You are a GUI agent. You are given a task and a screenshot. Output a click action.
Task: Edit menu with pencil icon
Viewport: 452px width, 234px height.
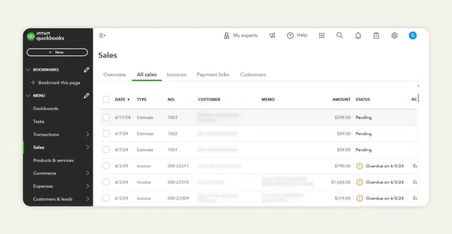[x=87, y=96]
